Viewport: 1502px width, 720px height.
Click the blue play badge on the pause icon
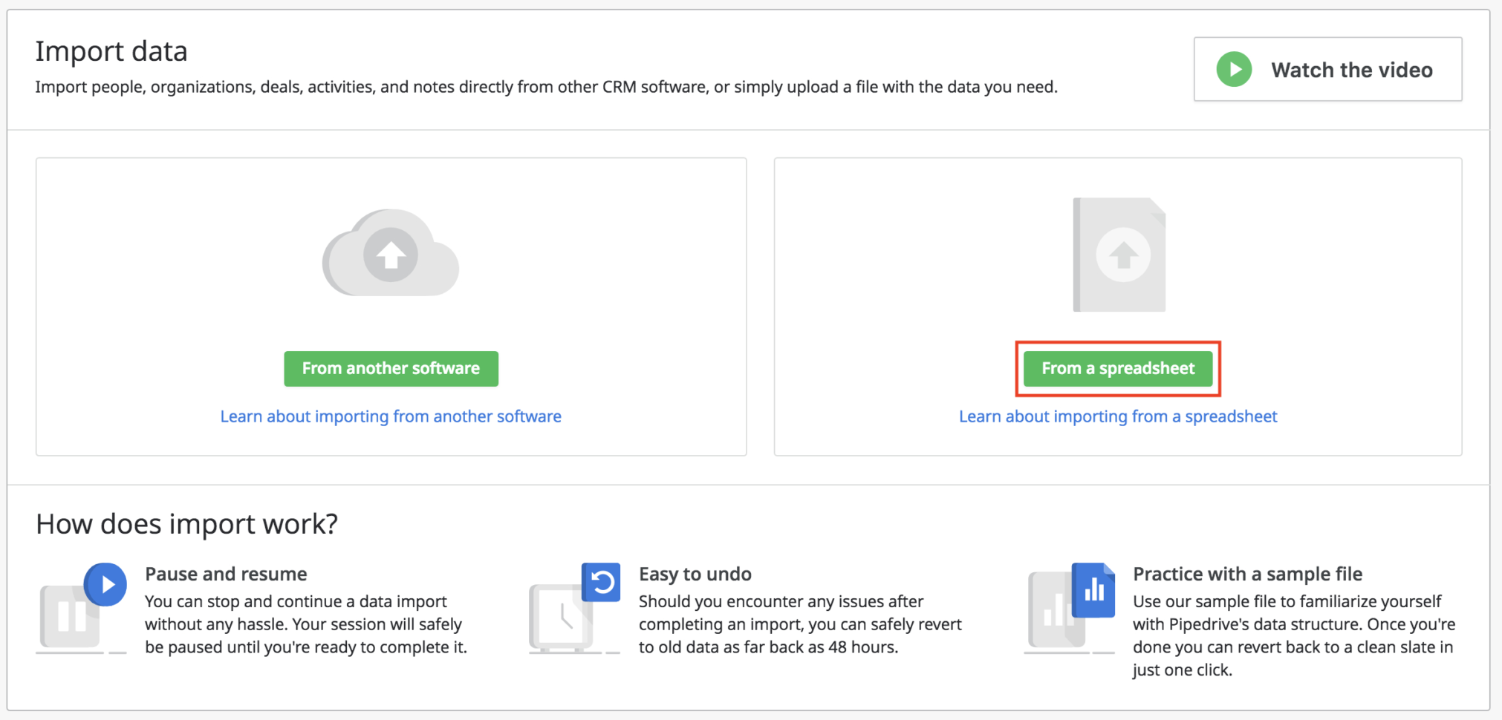(105, 584)
